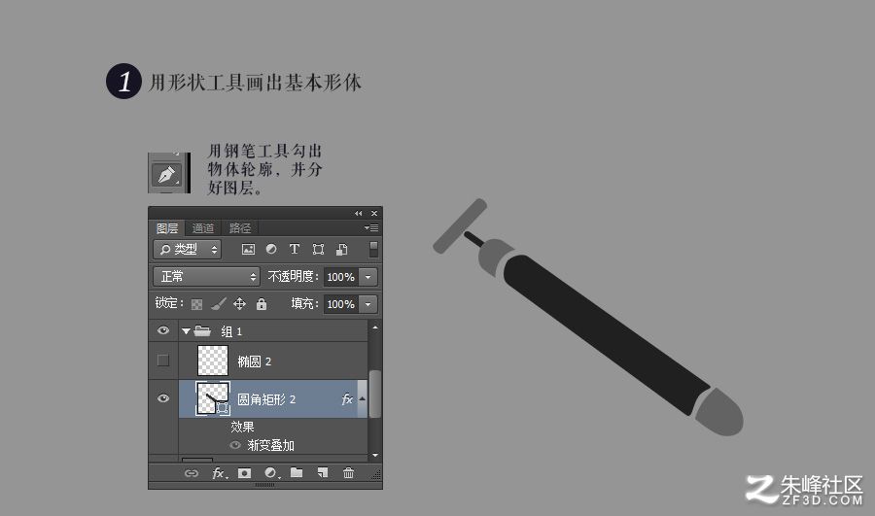Click the 圆角矩形 2 layer name
The height and width of the screenshot is (516, 875).
(266, 399)
